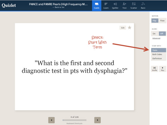The height and width of the screenshot is (125, 167).
Task: Star the current flashcard
Action: coord(129,28)
